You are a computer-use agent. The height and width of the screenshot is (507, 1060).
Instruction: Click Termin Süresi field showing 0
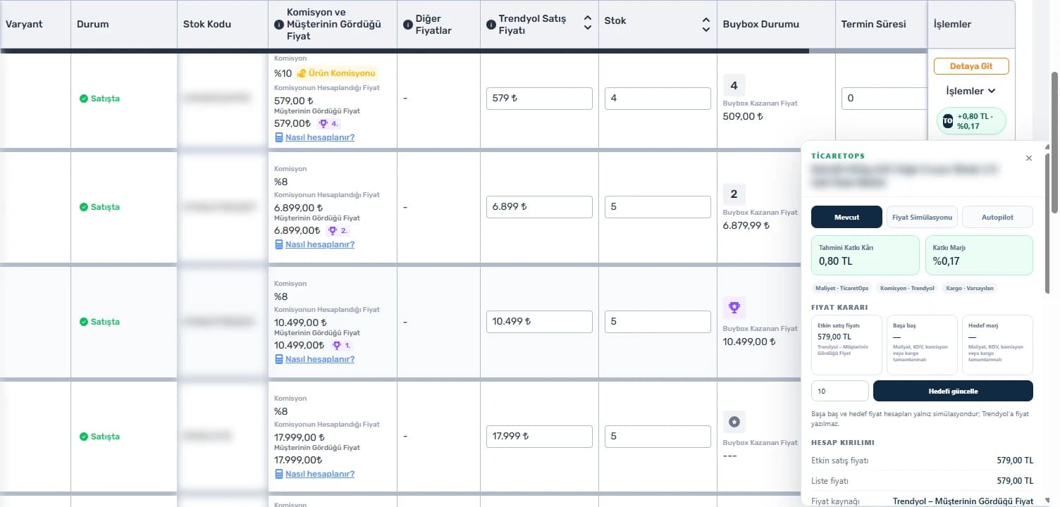click(x=885, y=99)
